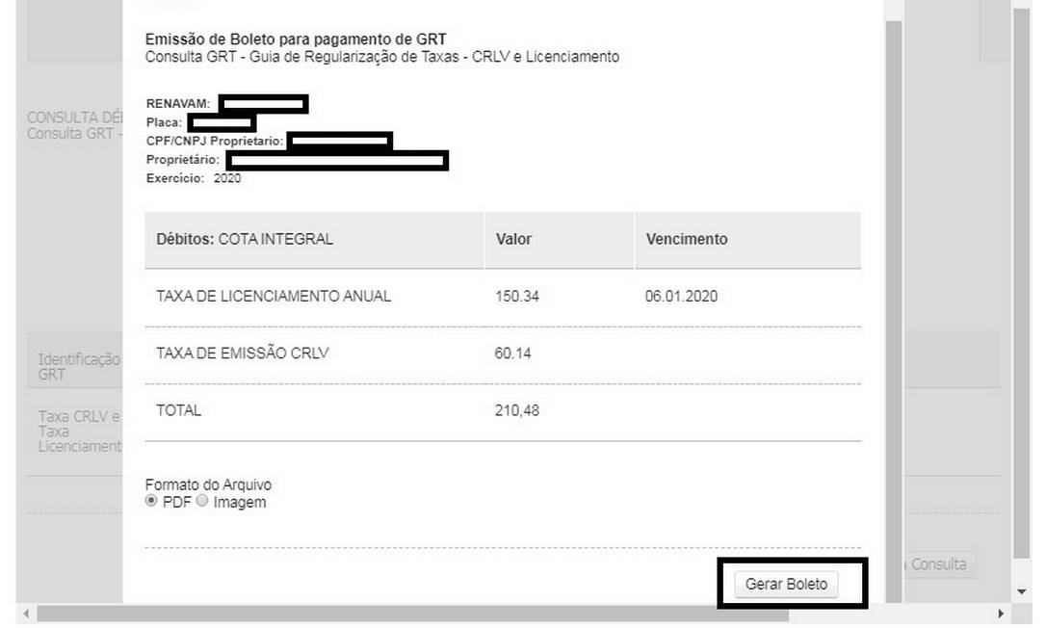Image resolution: width=1046 pixels, height=628 pixels.
Task: Select the TAXA DE LICENCIAMENTO ANUAL row
Action: tap(274, 297)
